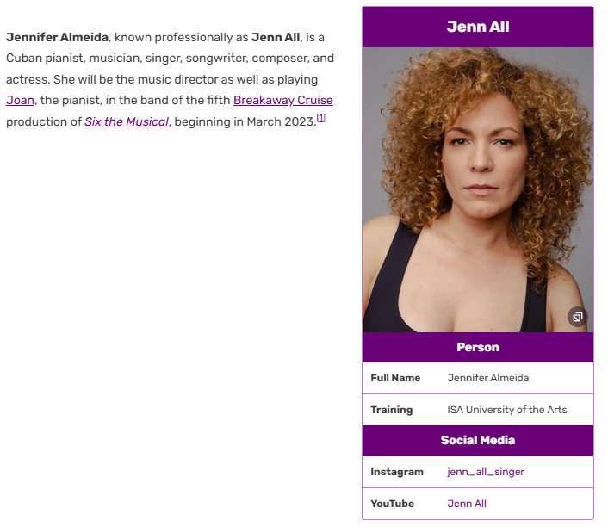The width and height of the screenshot is (608, 532).
Task: Select the Instagram row label
Action: [397, 472]
